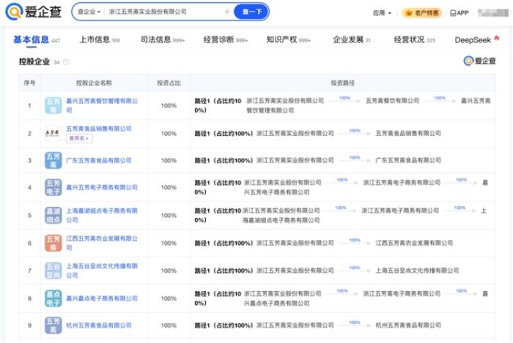Switch to the 基本信息 tab
Image resolution: width=513 pixels, height=343 pixels.
pos(37,39)
